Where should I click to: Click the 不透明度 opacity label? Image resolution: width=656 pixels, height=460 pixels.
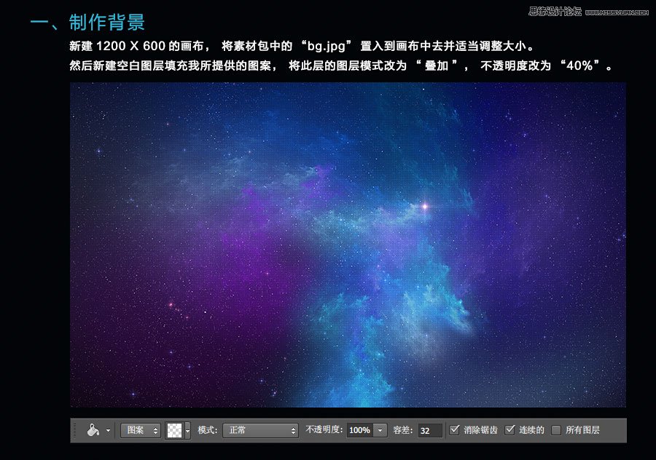324,430
